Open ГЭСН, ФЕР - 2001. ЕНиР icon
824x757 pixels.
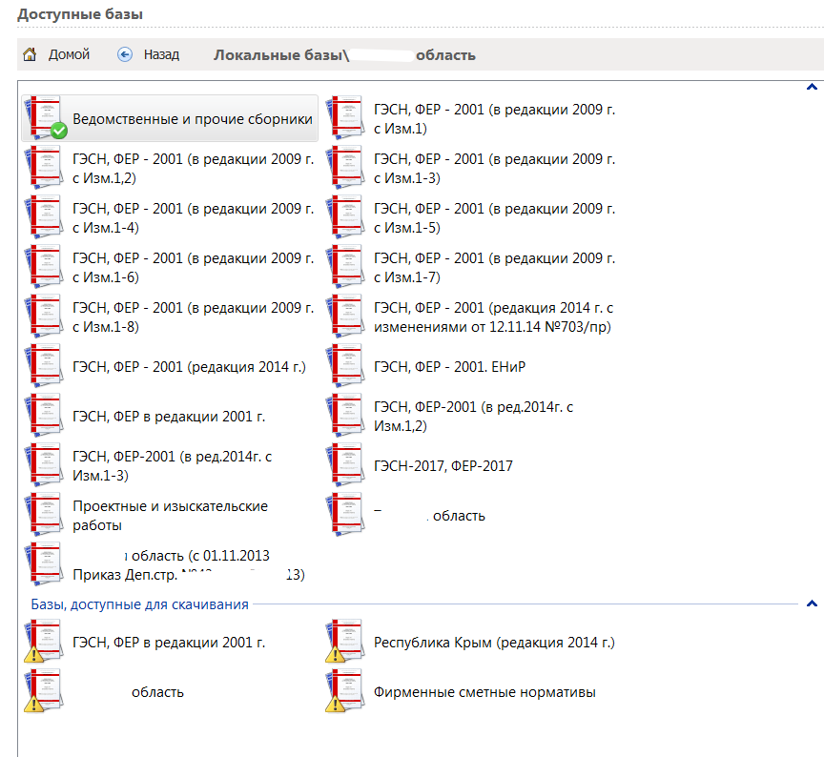(x=345, y=366)
